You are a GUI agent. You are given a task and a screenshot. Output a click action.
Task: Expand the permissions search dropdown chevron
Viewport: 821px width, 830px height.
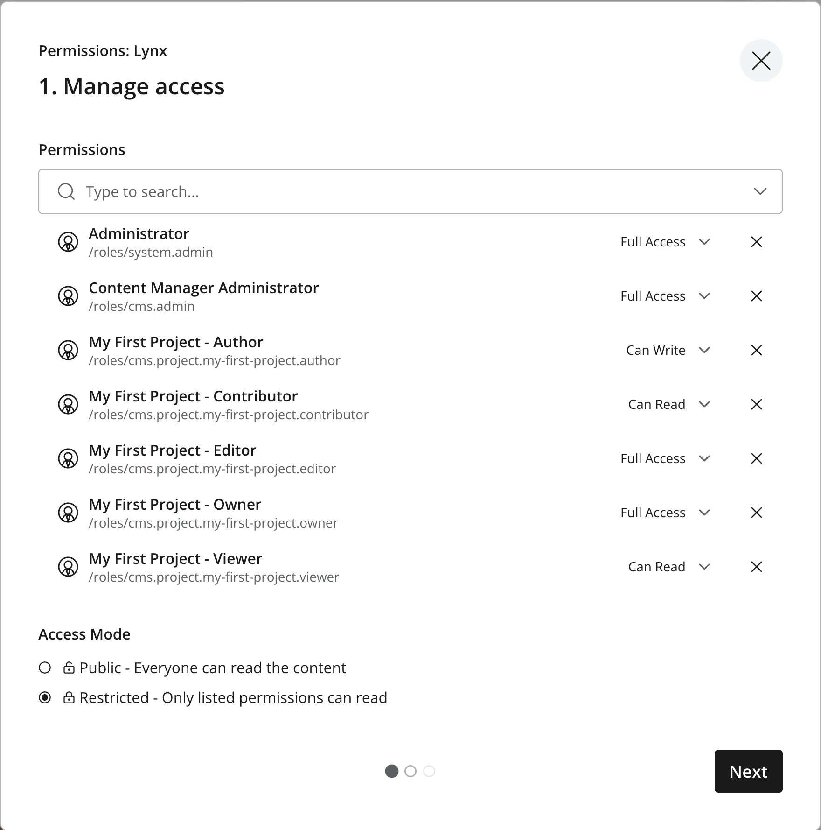coord(760,191)
